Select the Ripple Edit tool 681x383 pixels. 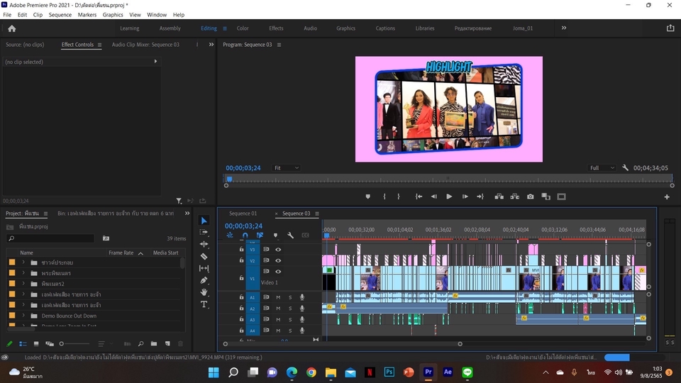(204, 244)
